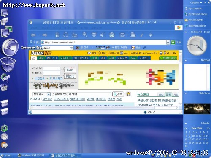Go to Home page via toolbar icon
Viewport: 211px width, 158px height.
point(75,35)
